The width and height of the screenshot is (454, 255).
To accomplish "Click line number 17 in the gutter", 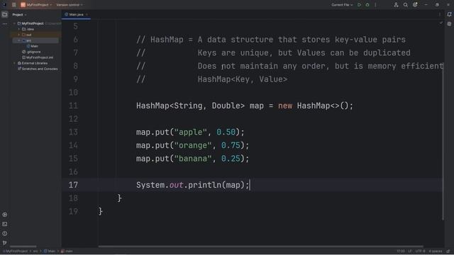I will point(73,185).
